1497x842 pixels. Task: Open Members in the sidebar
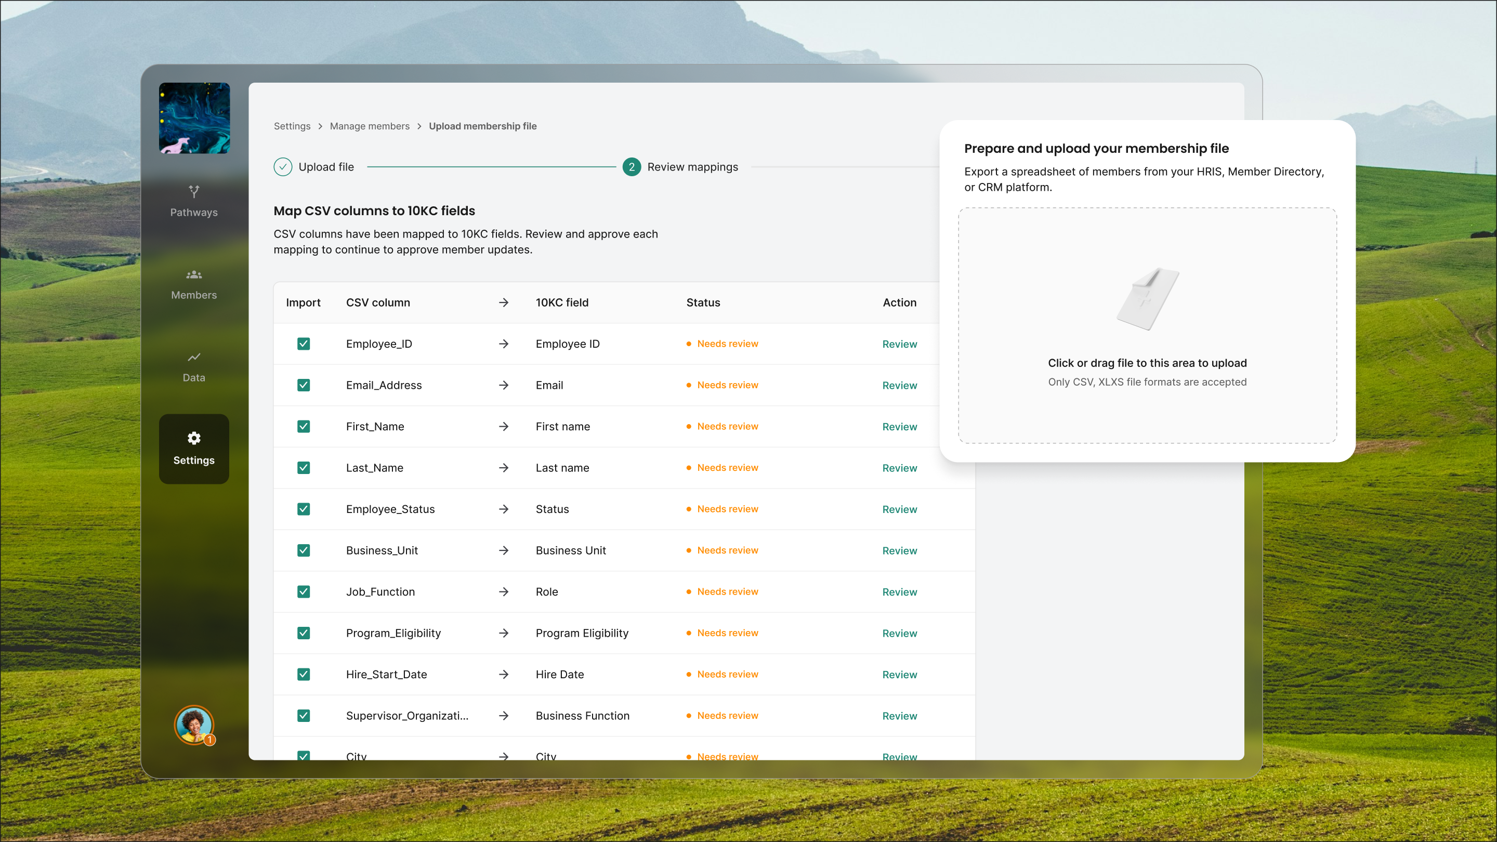point(194,295)
